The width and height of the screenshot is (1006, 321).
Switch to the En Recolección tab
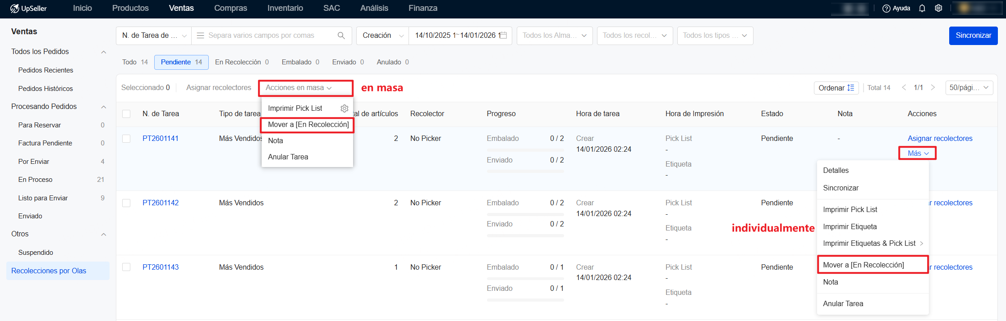[242, 62]
